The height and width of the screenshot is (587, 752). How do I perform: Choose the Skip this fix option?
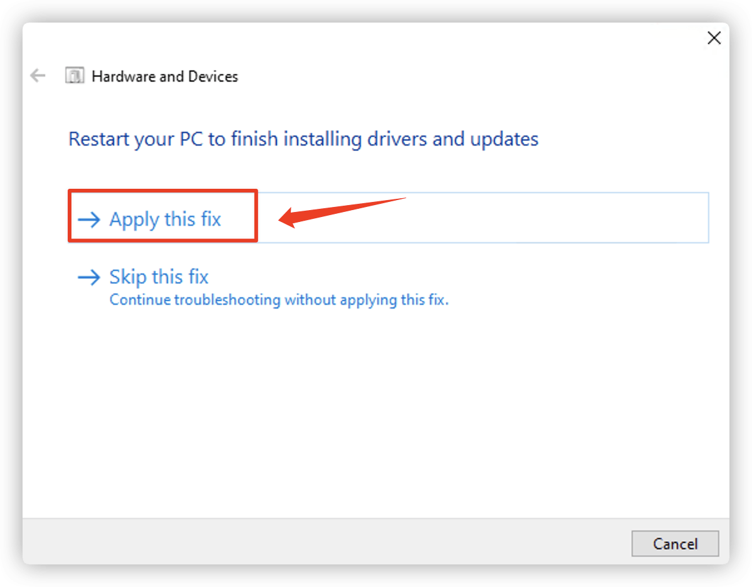pos(159,277)
